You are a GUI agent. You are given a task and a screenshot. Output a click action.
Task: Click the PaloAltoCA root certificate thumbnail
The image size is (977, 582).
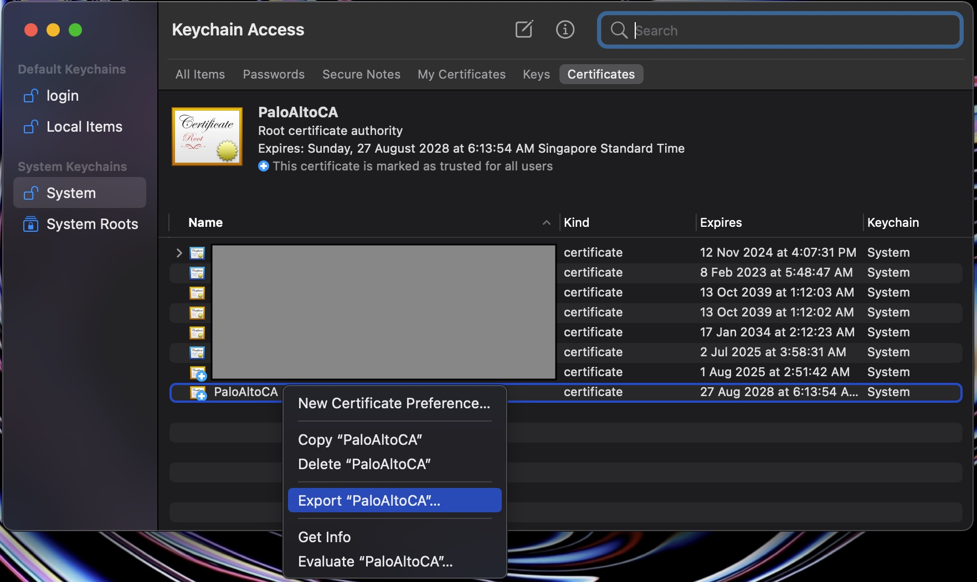coord(207,137)
